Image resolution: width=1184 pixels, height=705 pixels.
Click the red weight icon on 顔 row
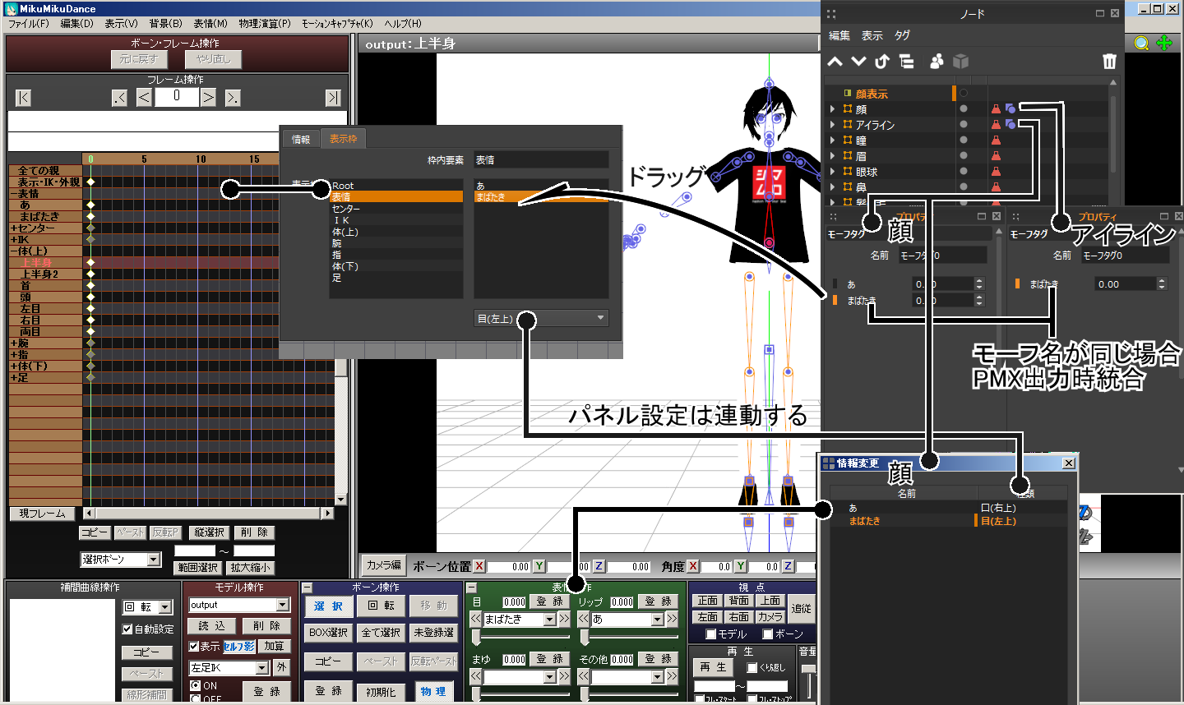996,108
